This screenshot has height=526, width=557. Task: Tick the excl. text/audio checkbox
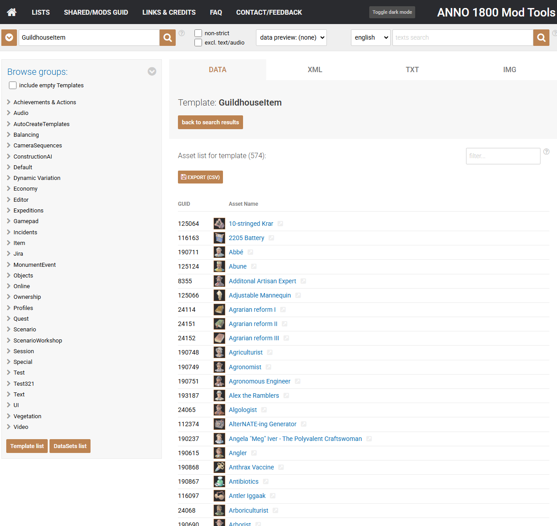[x=198, y=43]
